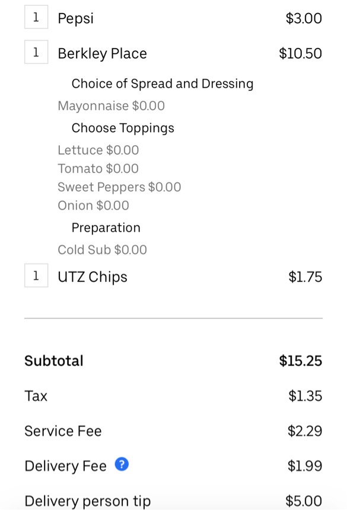Expand Choice of Spread and Dressing

click(x=163, y=84)
